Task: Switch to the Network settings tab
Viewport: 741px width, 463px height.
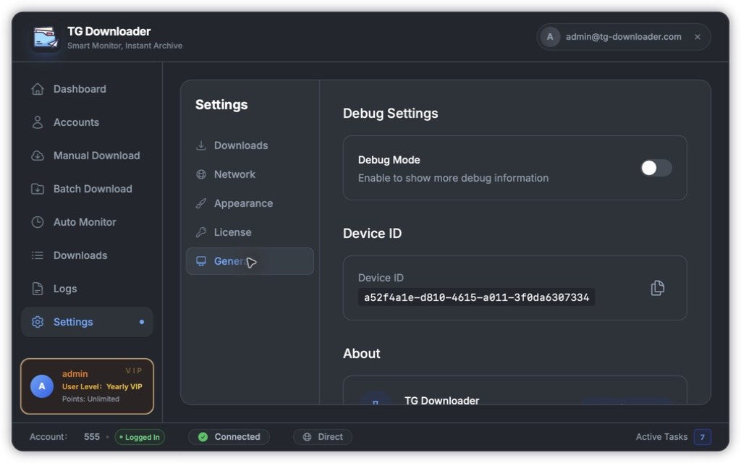Action: click(x=250, y=174)
